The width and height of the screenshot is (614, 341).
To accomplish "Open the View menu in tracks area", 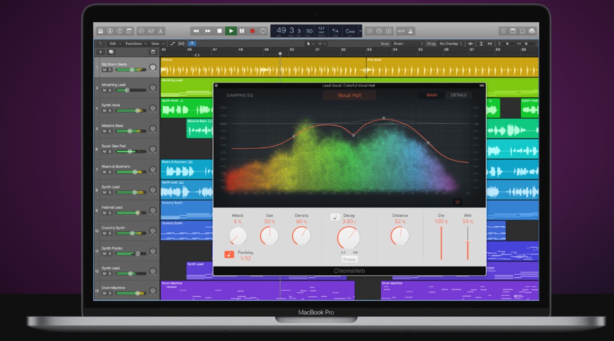I will (x=157, y=43).
